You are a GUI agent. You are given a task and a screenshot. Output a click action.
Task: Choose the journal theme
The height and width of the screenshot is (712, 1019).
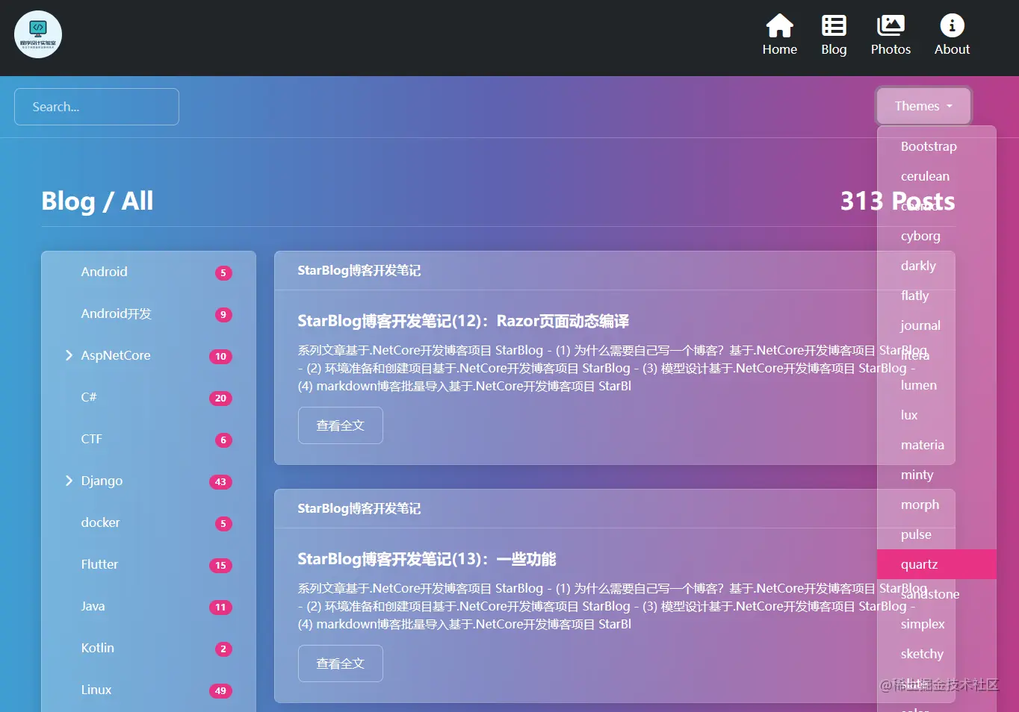pos(937,325)
